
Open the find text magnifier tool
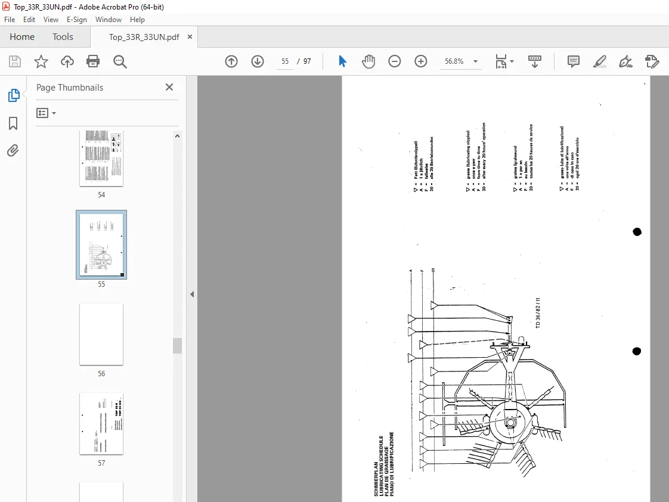[120, 61]
